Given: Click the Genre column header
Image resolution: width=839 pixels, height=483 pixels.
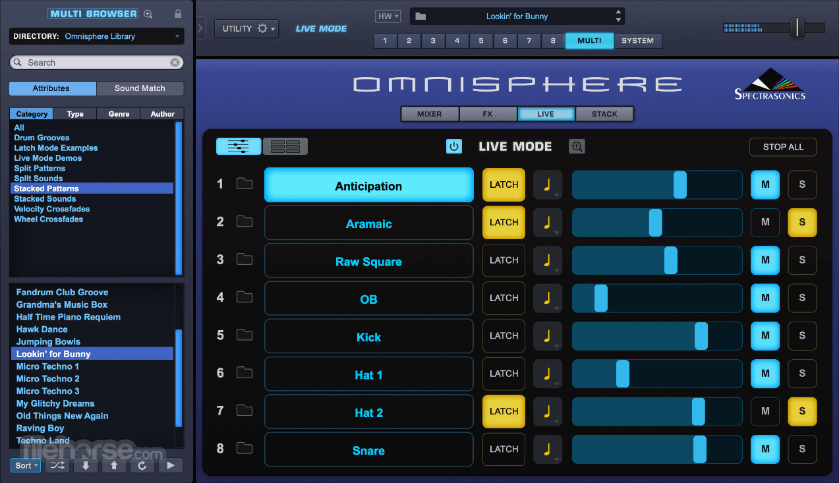Looking at the screenshot, I should pyautogui.click(x=119, y=114).
